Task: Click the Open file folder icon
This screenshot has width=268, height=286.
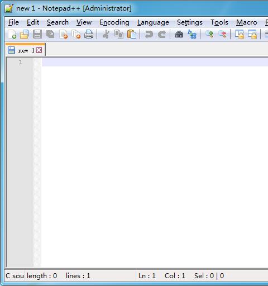Action: pyautogui.click(x=25, y=34)
